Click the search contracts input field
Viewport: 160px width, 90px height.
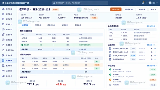(80, 3)
